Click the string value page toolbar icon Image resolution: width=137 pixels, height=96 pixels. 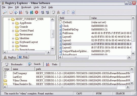(68, 12)
